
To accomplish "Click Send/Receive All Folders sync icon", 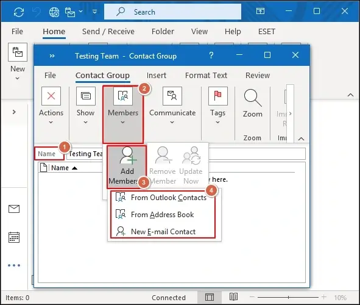I will [19, 12].
